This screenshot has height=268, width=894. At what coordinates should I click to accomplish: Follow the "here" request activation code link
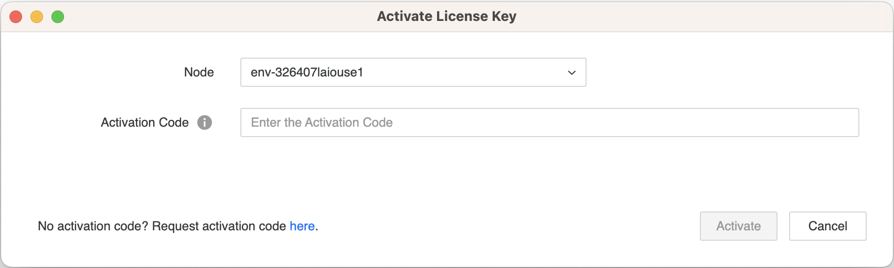pos(302,226)
